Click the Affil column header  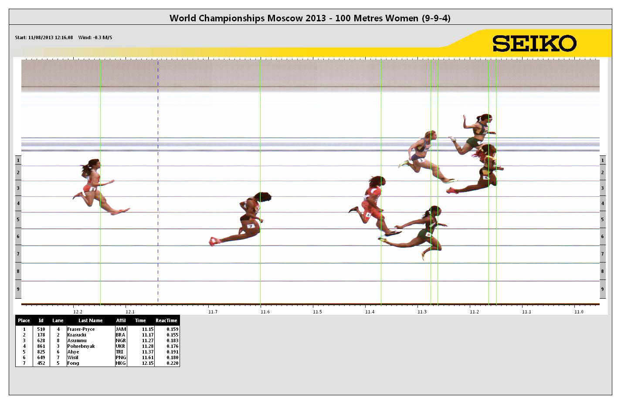(121, 320)
